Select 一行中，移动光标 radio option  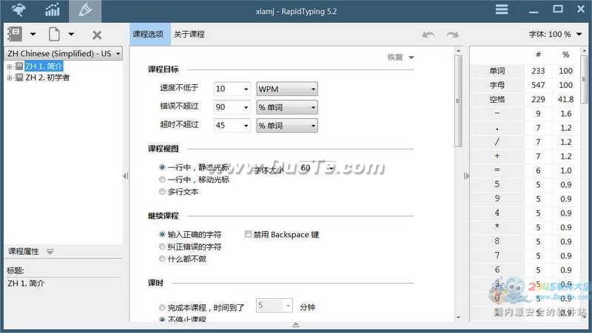click(x=162, y=179)
